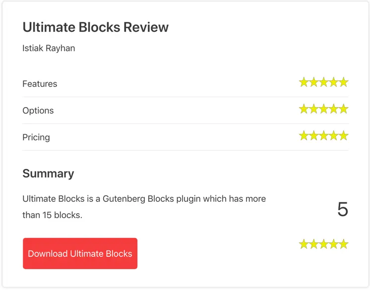Click the Ultimate Blocks Review heading
Viewport: 370px width, 290px height.
[x=96, y=27]
